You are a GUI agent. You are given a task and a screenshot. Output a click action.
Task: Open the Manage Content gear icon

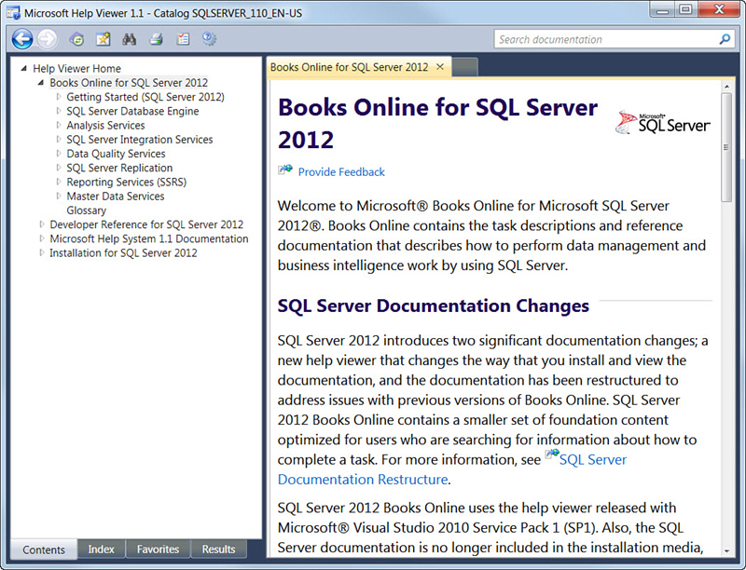coord(210,39)
